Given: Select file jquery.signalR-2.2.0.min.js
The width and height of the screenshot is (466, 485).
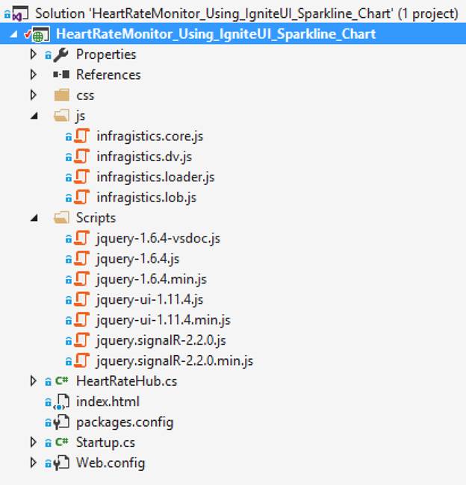Looking at the screenshot, I should pos(175,361).
